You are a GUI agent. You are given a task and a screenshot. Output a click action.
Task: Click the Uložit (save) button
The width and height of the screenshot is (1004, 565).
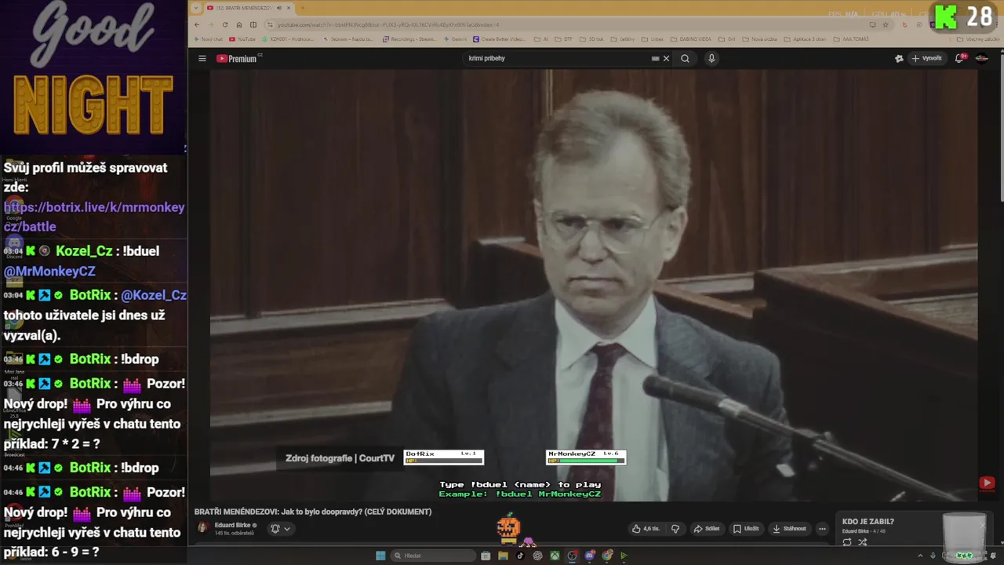click(x=745, y=529)
